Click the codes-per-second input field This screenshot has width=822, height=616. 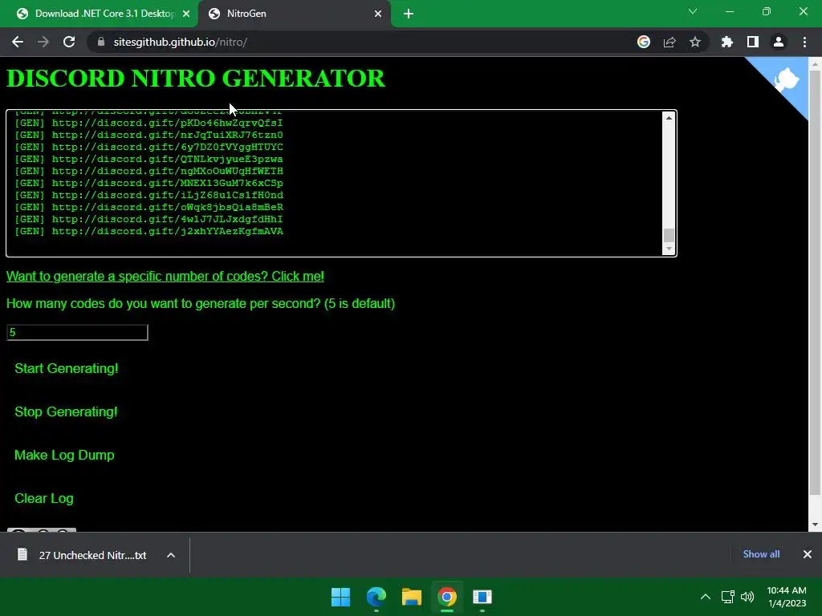(78, 332)
